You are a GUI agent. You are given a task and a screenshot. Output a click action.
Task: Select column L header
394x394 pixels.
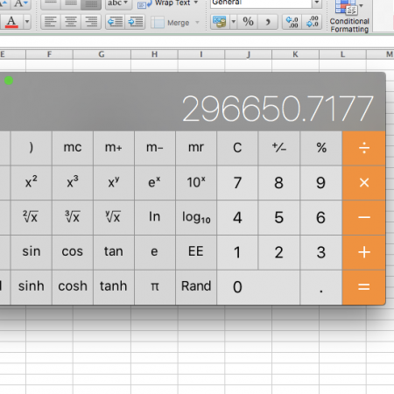[342, 54]
